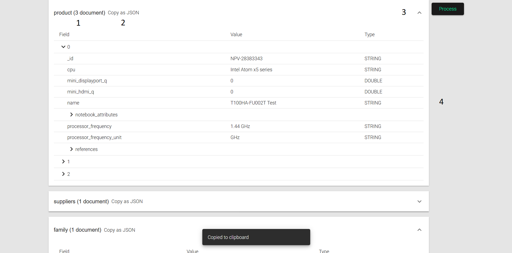
Task: Click the name field label
Action: [73, 103]
